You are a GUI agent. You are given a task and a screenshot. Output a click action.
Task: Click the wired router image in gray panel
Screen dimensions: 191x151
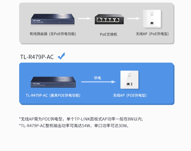53,19
